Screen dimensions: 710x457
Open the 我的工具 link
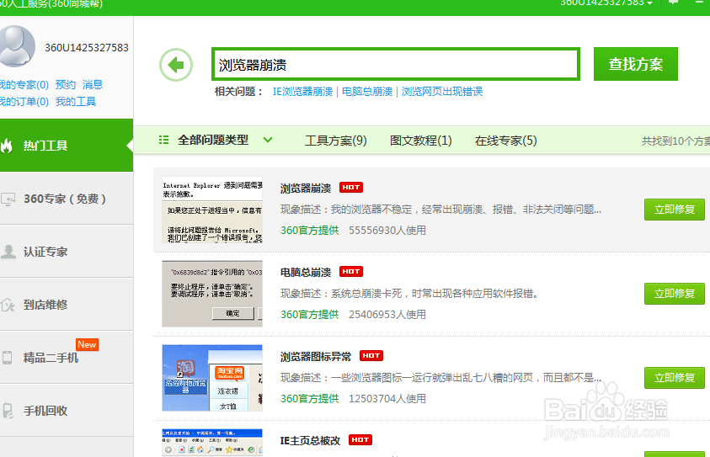76,101
